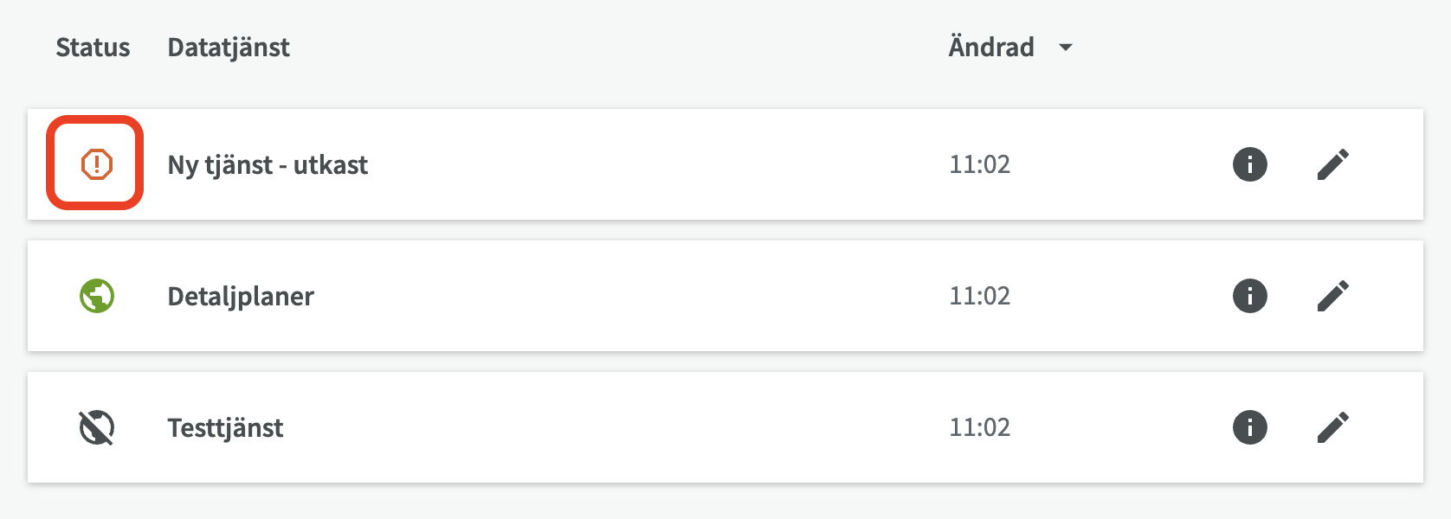The height and width of the screenshot is (519, 1451).
Task: Open the Detaljplaner service name
Action: 241,296
